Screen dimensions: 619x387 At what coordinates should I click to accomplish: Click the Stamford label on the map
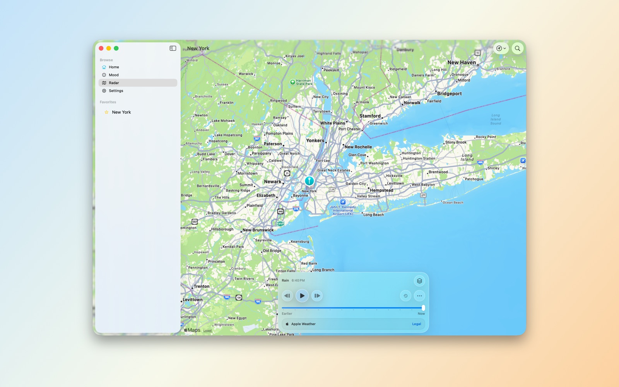pos(370,116)
